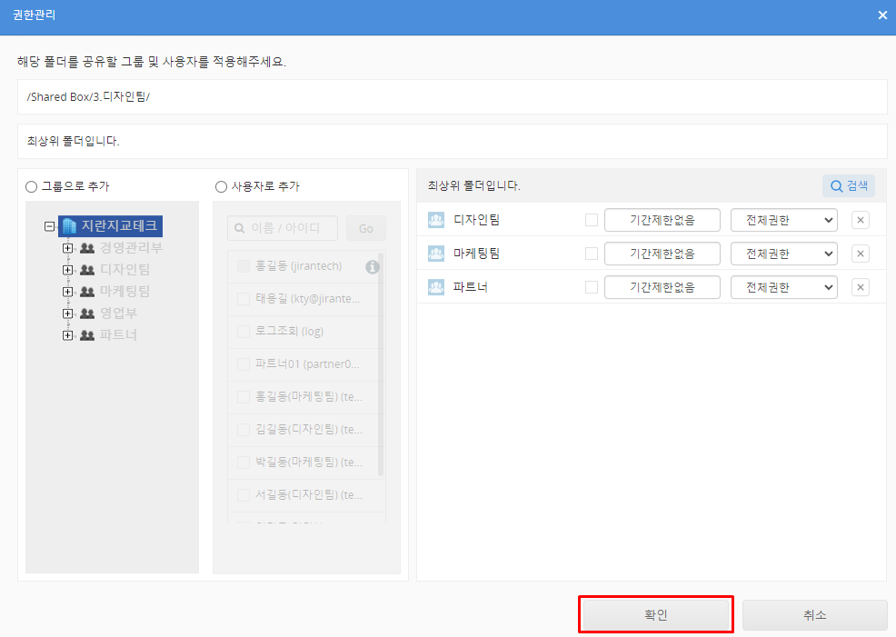The height and width of the screenshot is (637, 896).
Task: Select the 그룹으로 추가 radio button
Action: (x=32, y=187)
